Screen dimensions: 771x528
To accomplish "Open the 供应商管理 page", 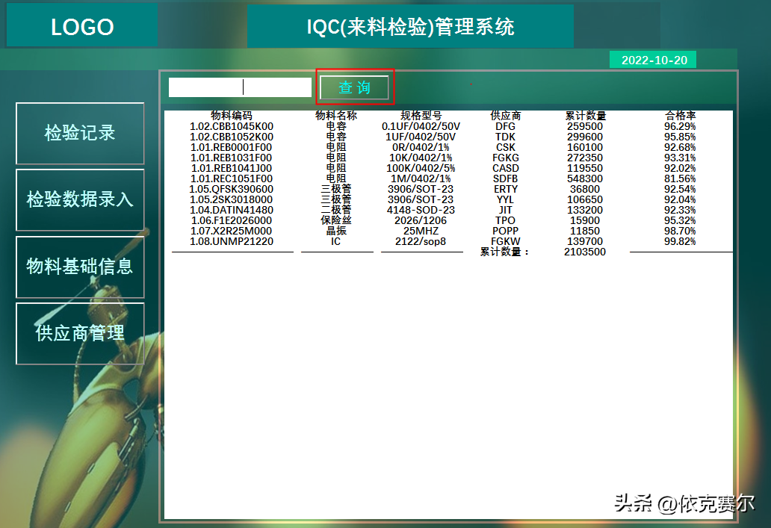I will 80,333.
